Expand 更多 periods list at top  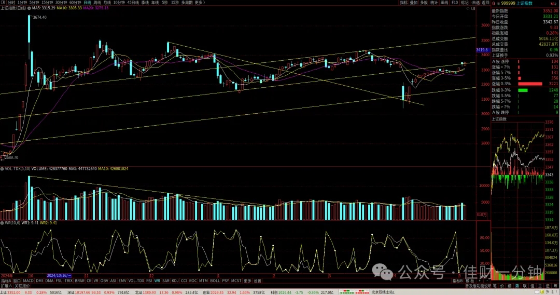(200, 3)
